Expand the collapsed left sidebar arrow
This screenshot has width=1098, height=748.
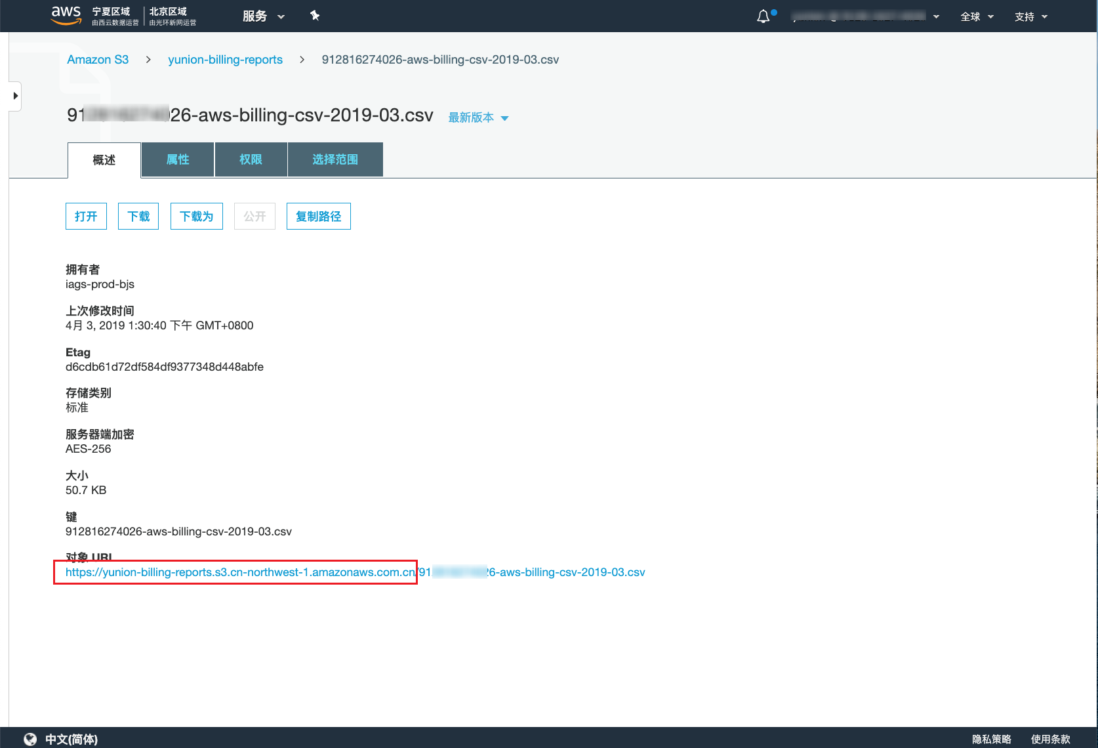pyautogui.click(x=15, y=96)
